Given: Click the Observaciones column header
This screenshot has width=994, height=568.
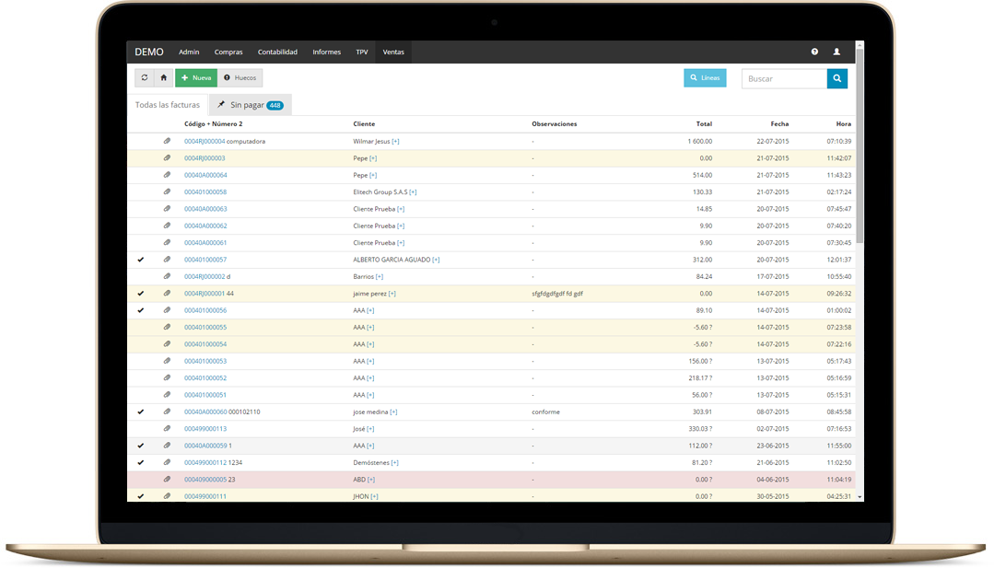Looking at the screenshot, I should click(554, 124).
